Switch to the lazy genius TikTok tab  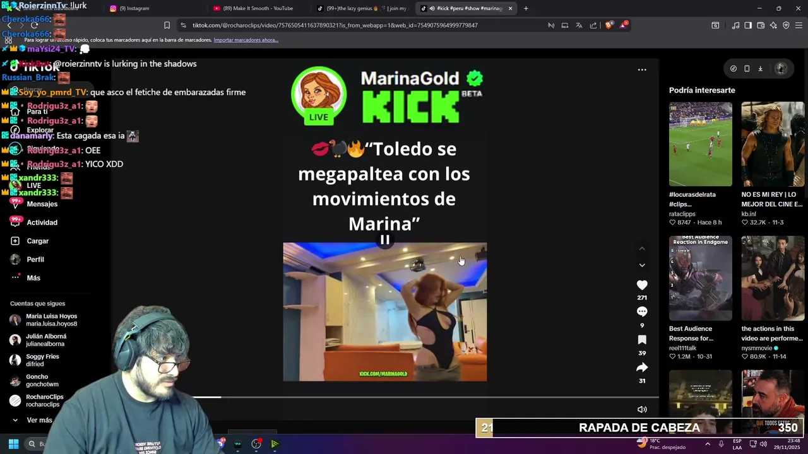[363, 8]
